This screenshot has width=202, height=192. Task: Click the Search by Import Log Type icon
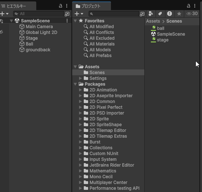point(169,14)
